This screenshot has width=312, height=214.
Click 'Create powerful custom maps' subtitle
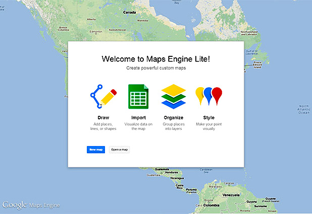(156, 68)
